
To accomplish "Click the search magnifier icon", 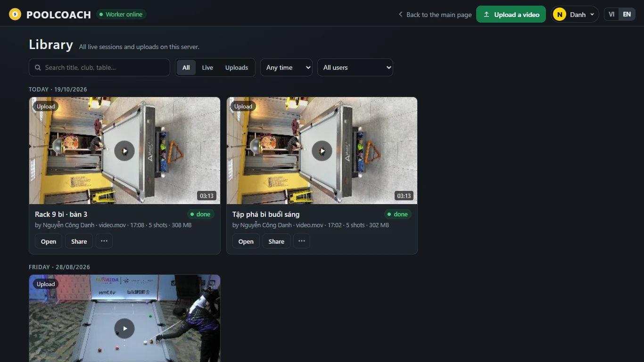I will (38, 67).
